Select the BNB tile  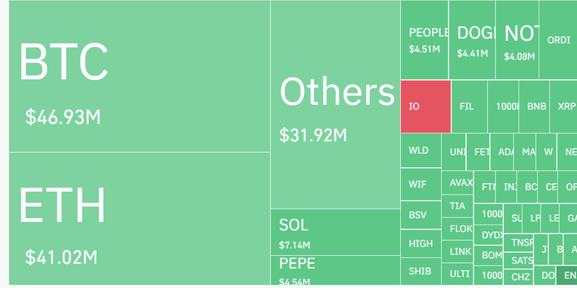(535, 106)
